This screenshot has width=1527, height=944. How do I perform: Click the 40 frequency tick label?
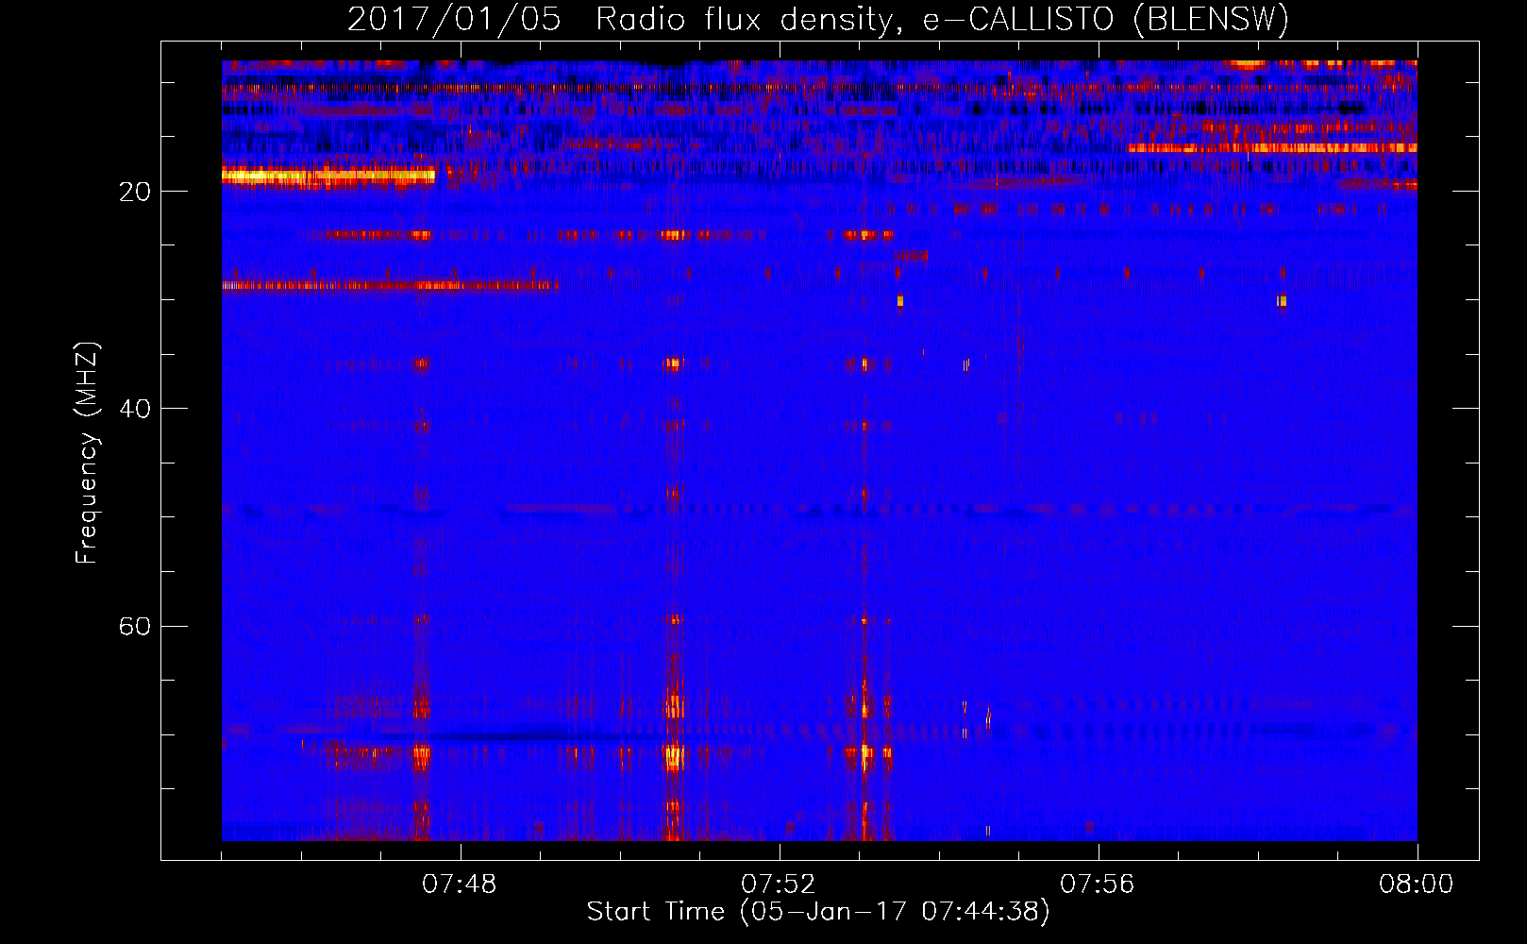[x=135, y=409]
